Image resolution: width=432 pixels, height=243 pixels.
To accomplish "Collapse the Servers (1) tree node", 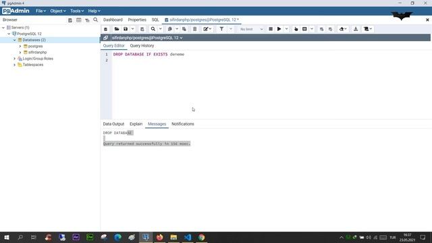I will point(3,28).
